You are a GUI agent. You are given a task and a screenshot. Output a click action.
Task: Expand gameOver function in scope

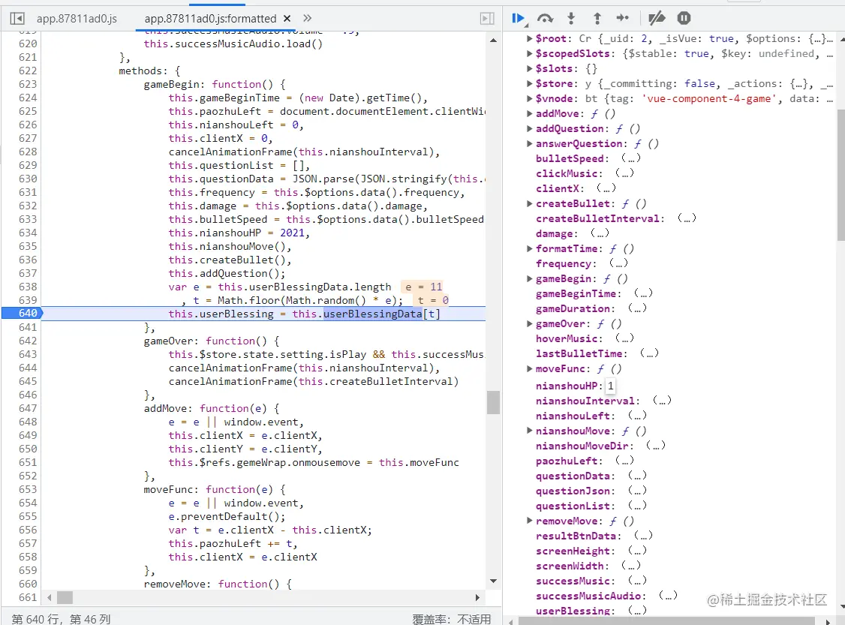pos(530,324)
